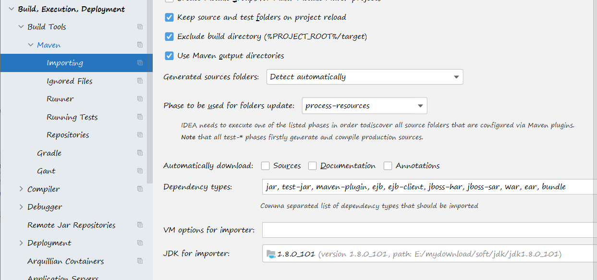Open Repositories settings page
Viewport: 597px width, 280px height.
click(x=68, y=135)
